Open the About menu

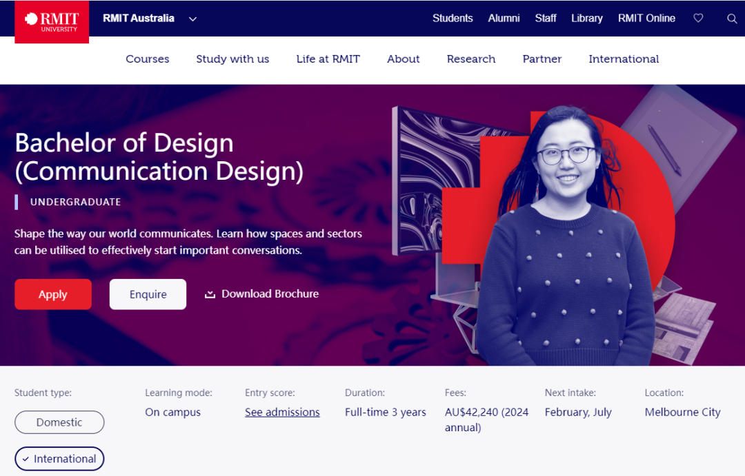pos(404,59)
